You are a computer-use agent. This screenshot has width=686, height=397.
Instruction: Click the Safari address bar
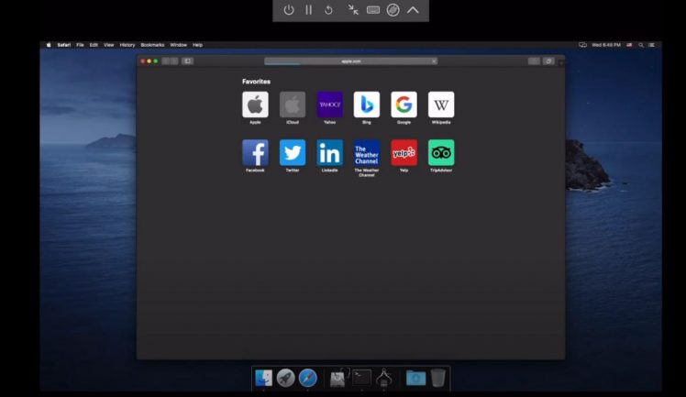tap(350, 61)
